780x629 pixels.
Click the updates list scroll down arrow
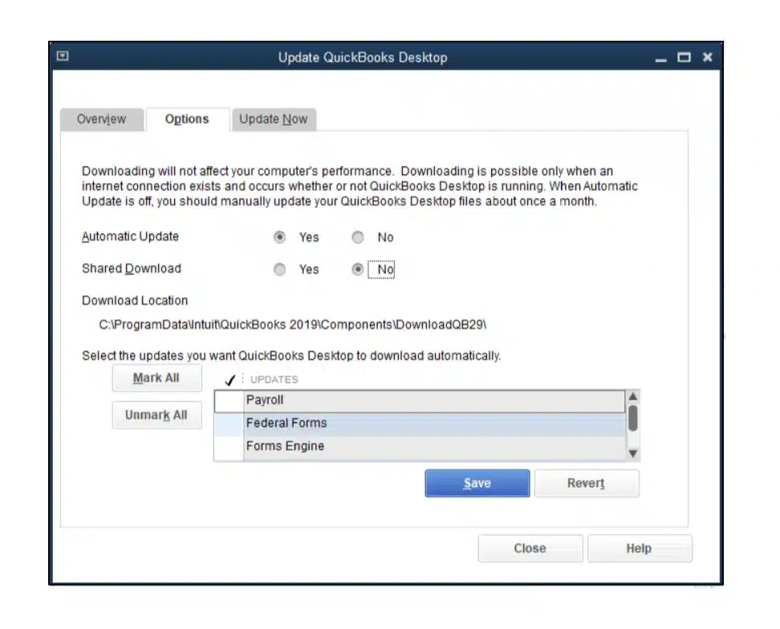tap(633, 453)
